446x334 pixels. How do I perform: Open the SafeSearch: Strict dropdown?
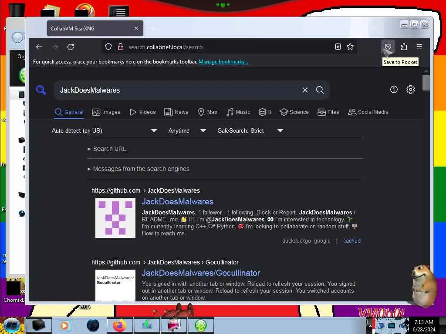point(250,130)
